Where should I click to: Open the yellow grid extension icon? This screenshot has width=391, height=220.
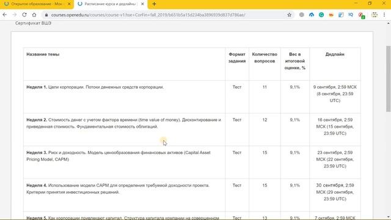pos(375,15)
